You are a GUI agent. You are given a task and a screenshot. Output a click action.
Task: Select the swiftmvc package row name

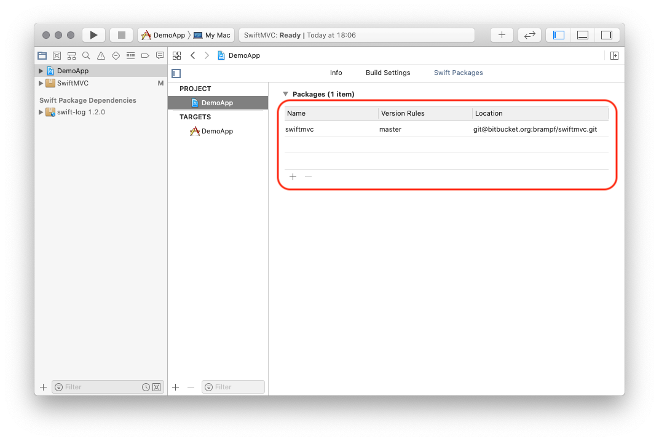[299, 130]
